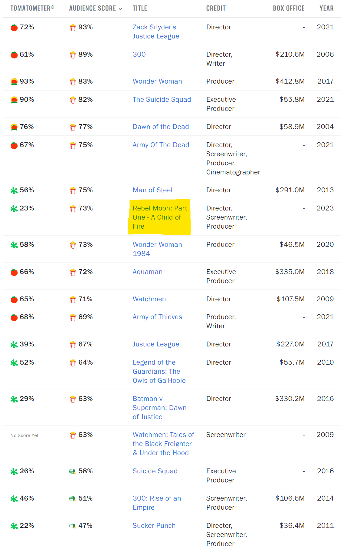Sort by Box Office column header

point(289,8)
